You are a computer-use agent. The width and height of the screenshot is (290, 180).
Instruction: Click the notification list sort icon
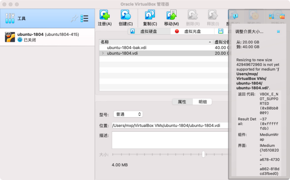coord(271,16)
